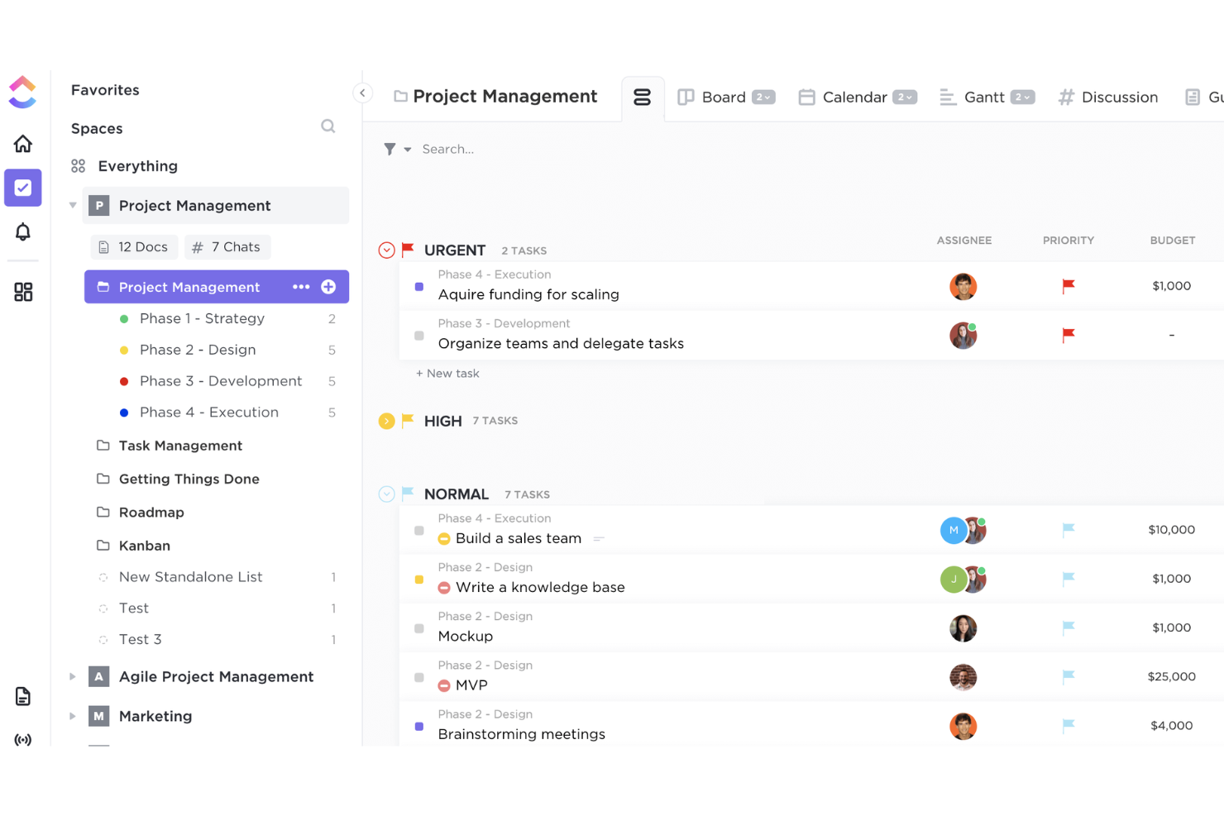This screenshot has height=816, width=1224.
Task: Collapse the URGENT task group
Action: pos(386,250)
